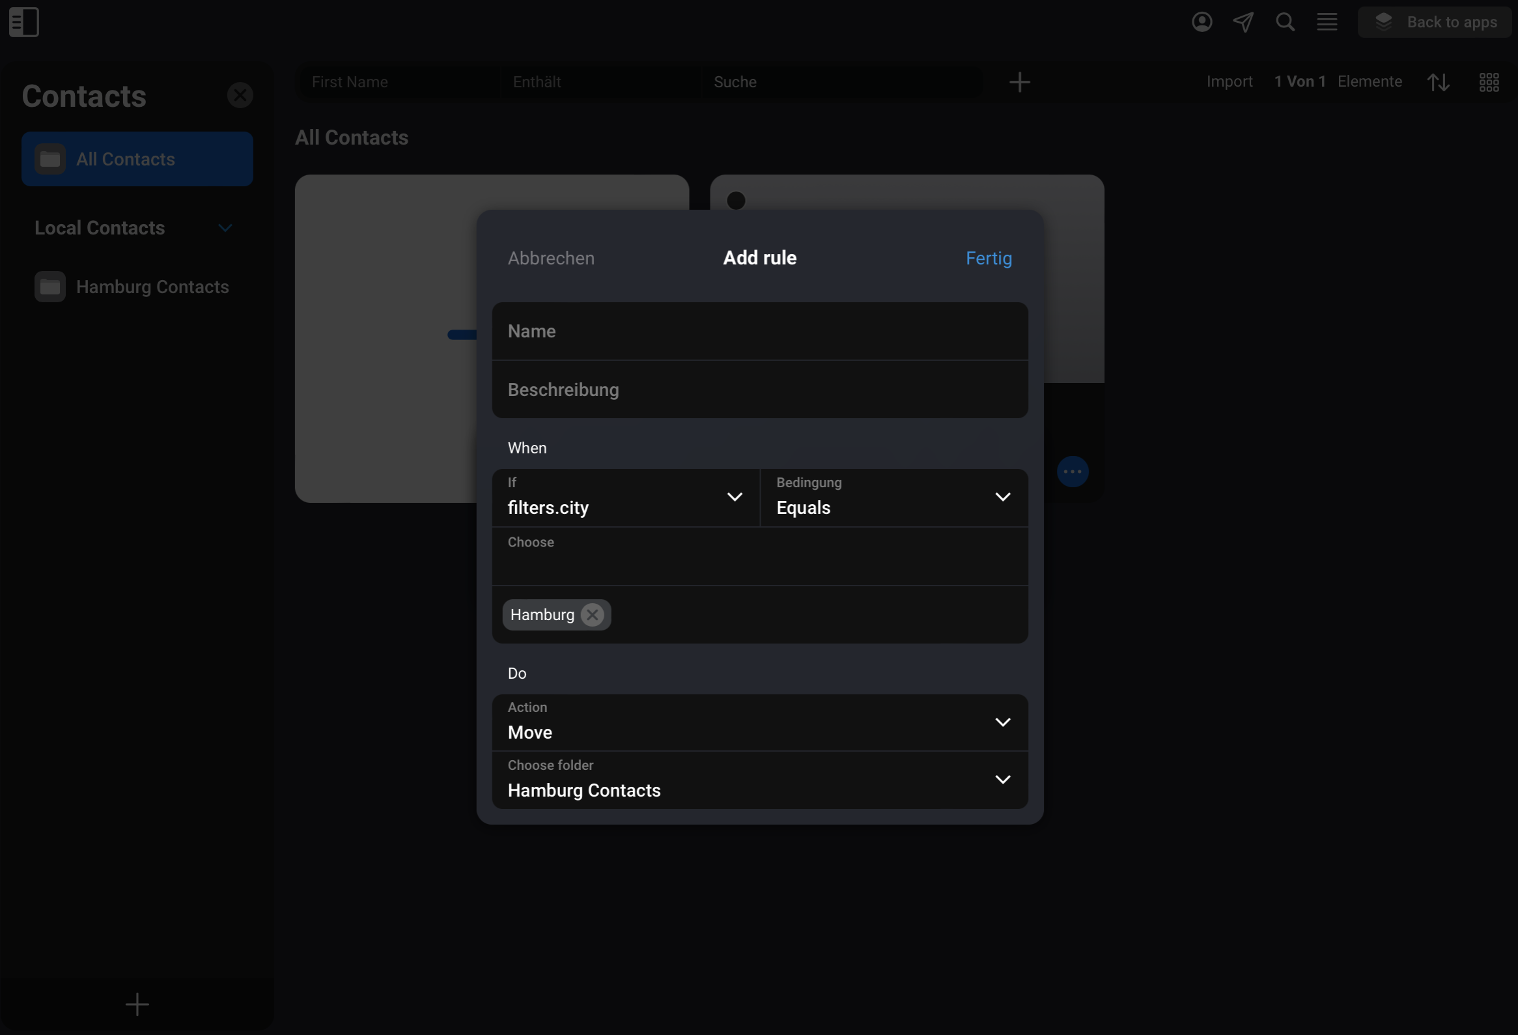Open the hamburger list menu icon

1327,22
